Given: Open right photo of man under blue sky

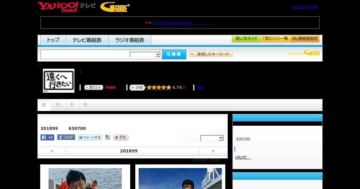Looking at the screenshot, I should (180, 178).
